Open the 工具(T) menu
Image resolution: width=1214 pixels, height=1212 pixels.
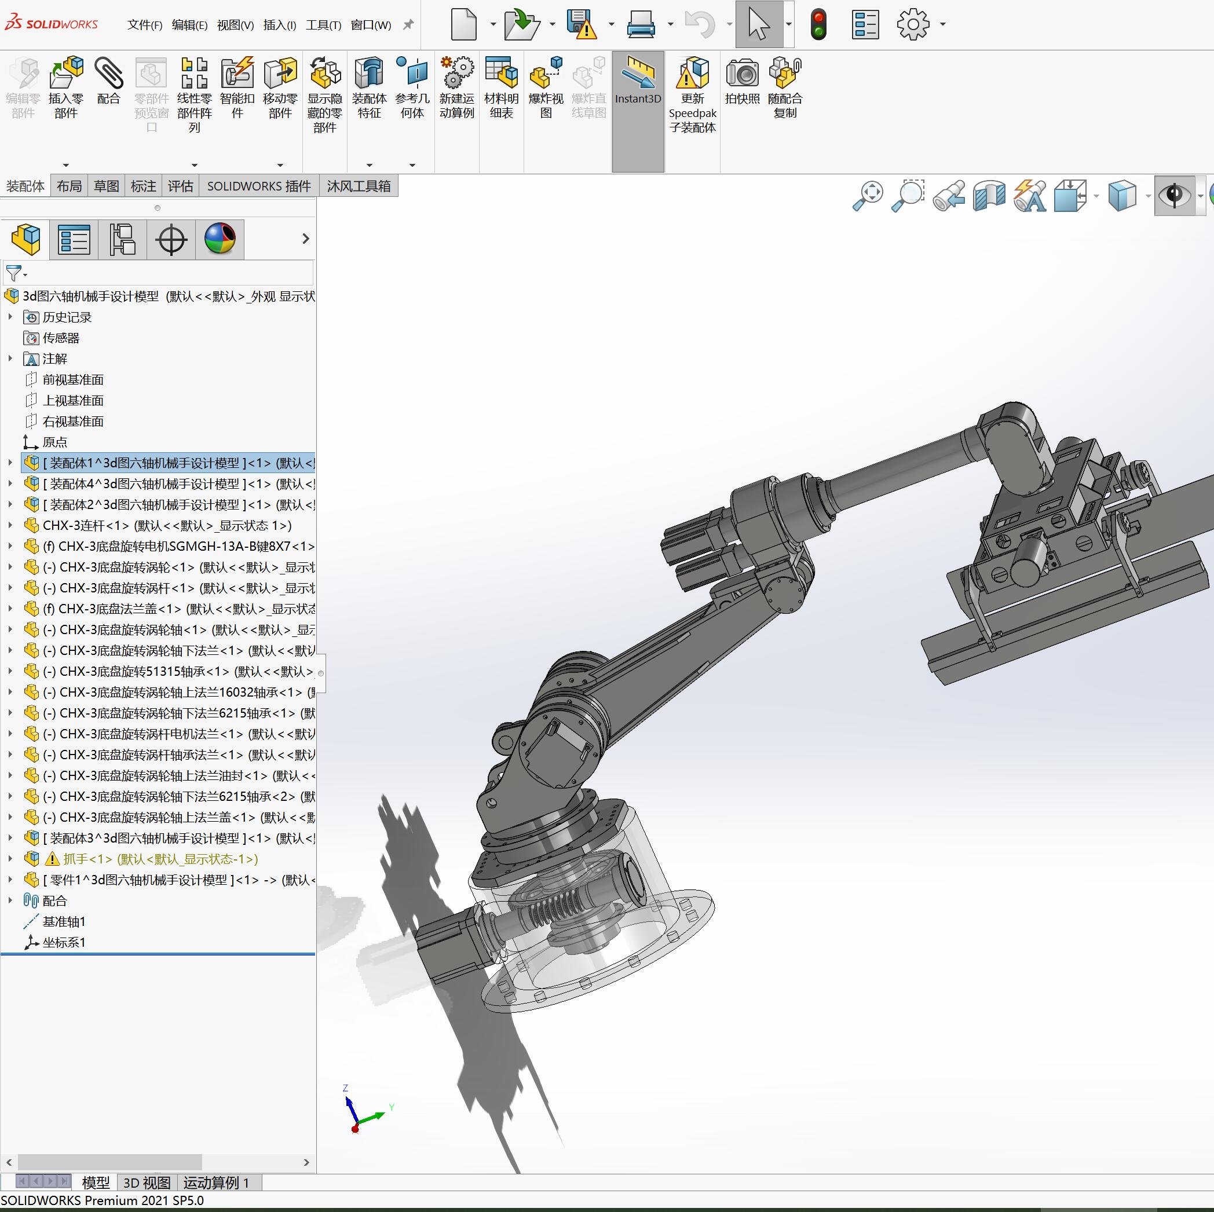click(324, 24)
